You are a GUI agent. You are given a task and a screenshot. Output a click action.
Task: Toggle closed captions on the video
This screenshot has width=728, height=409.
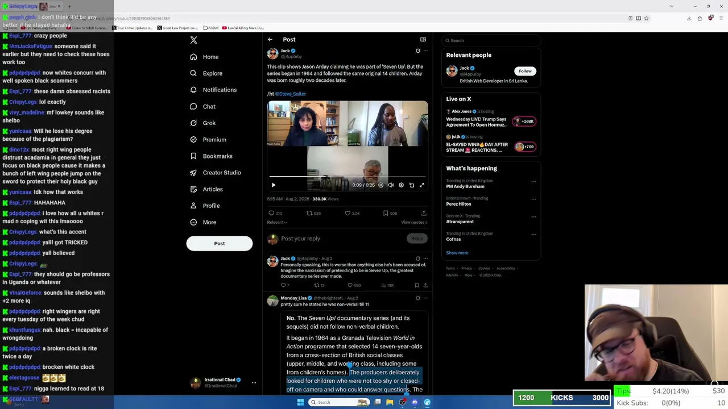381,185
